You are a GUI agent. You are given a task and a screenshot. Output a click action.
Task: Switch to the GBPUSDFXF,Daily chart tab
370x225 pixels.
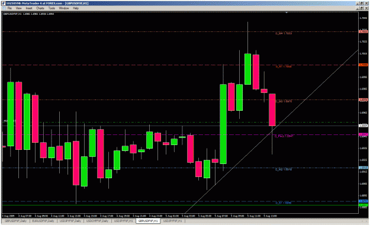(15, 221)
